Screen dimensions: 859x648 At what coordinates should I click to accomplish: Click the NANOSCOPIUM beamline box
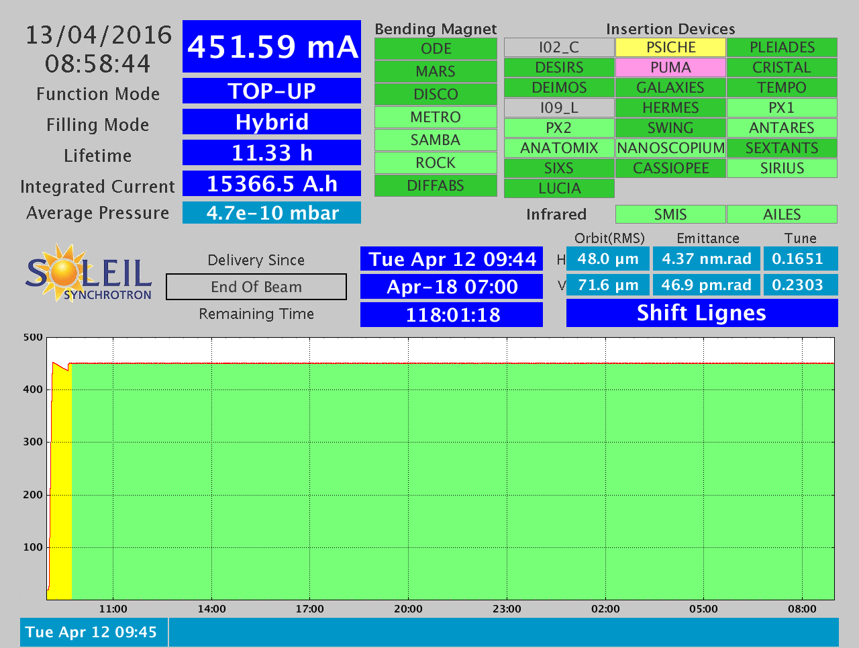tap(670, 148)
